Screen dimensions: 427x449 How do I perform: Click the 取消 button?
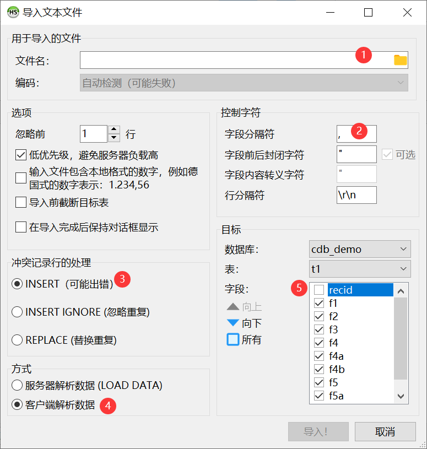(x=385, y=431)
